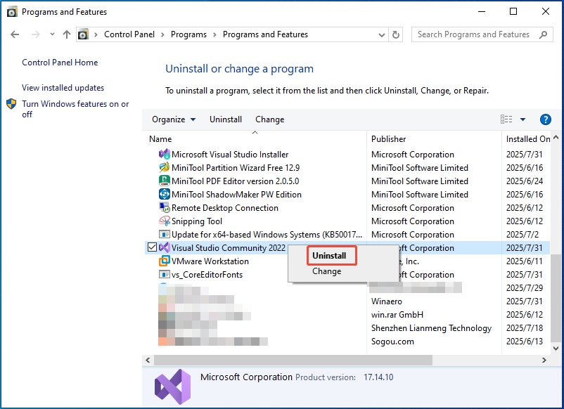Image resolution: width=564 pixels, height=409 pixels.
Task: Select the Snipping Tool entry
Action: pos(197,221)
